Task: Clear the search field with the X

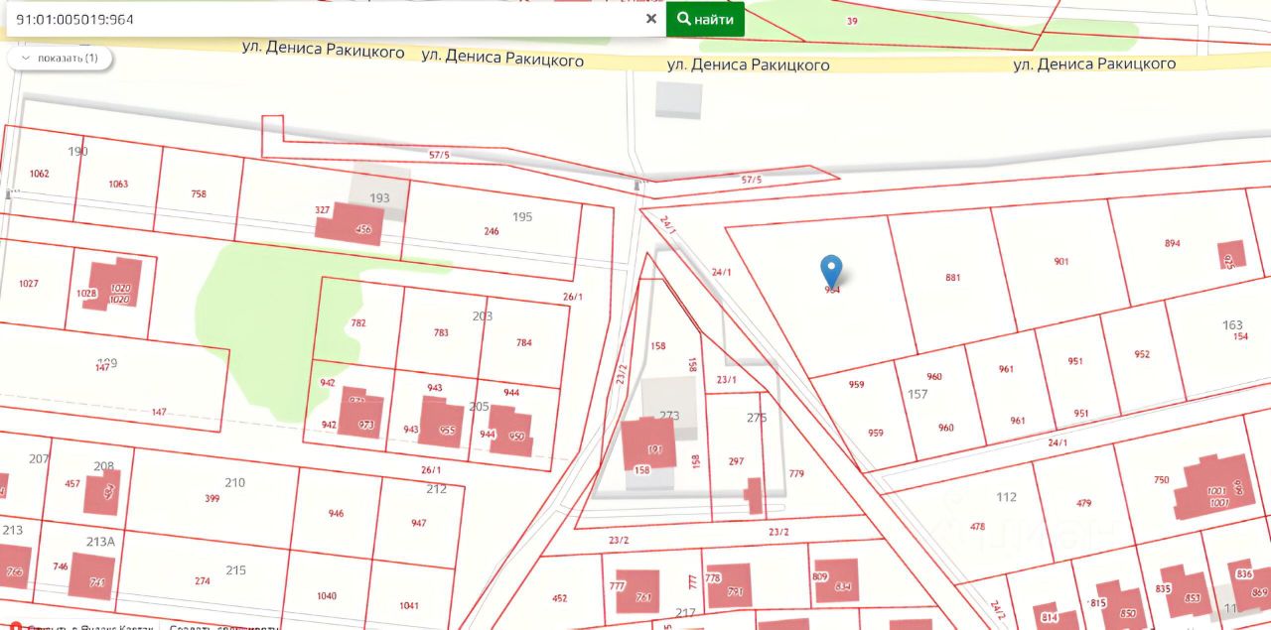Action: click(x=651, y=19)
